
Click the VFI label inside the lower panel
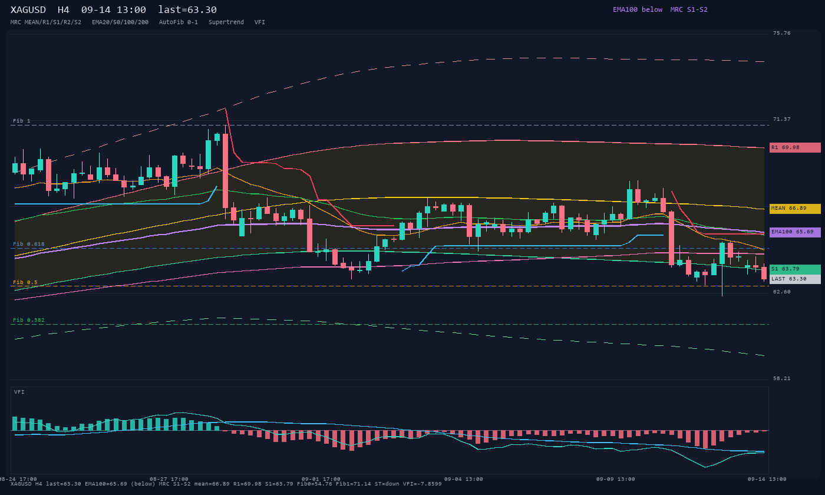[x=19, y=392]
